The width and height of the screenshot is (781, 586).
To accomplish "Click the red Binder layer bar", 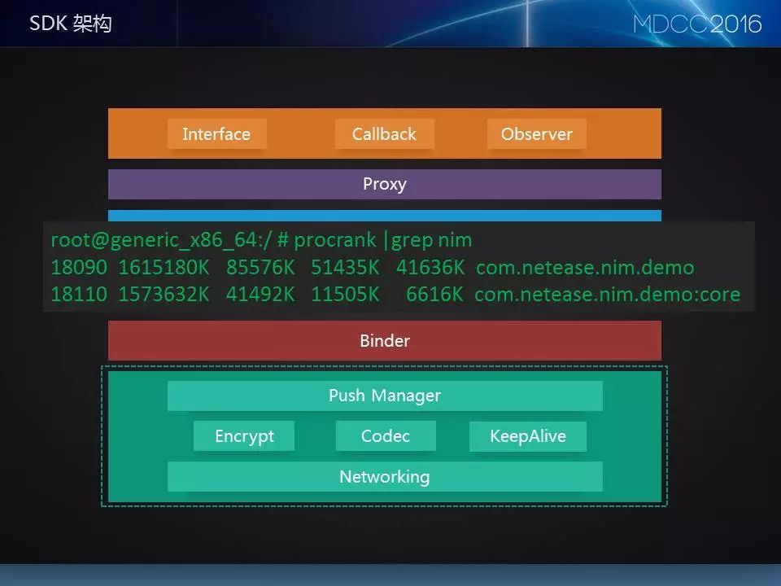I will [x=385, y=340].
